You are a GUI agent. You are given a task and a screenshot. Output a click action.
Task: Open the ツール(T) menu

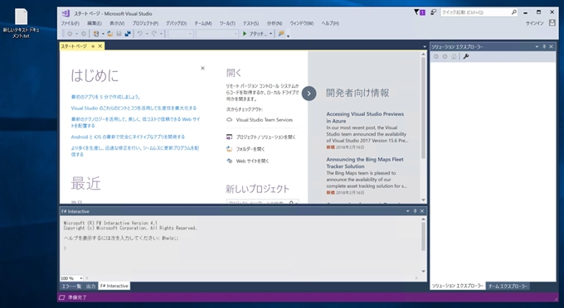point(227,23)
